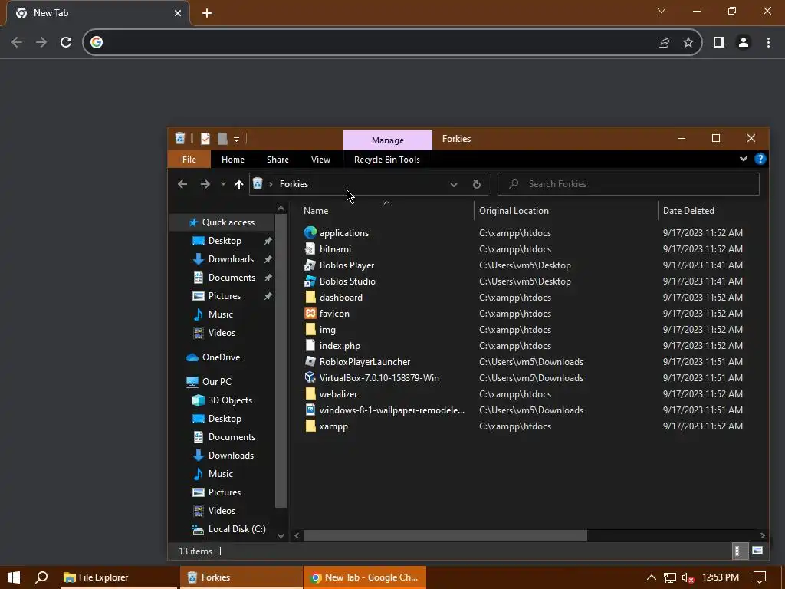
Task: Bookmark this tab with star icon
Action: [x=688, y=42]
